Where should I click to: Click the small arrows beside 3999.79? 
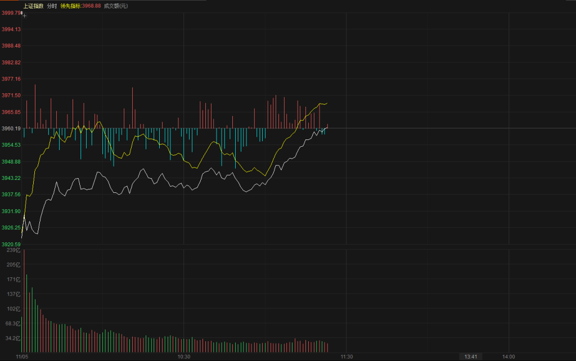click(x=22, y=12)
